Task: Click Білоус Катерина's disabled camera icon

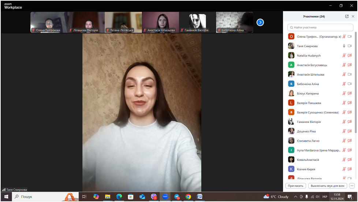Action: [350, 93]
